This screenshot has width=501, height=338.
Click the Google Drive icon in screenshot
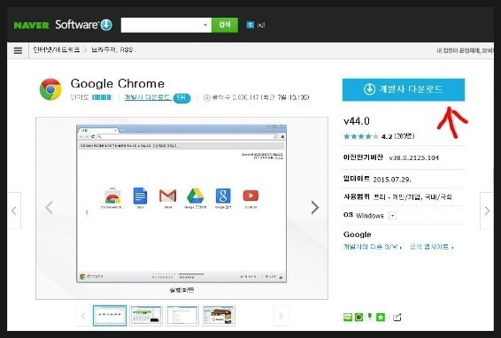point(196,196)
